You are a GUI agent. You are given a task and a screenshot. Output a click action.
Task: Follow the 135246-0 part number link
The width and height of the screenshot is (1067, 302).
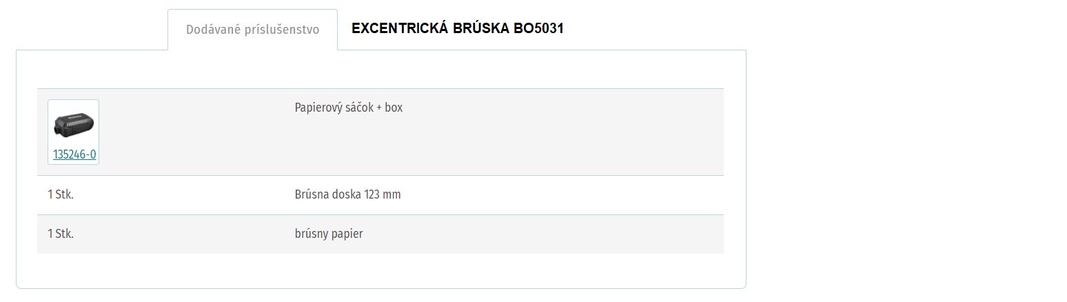(74, 154)
